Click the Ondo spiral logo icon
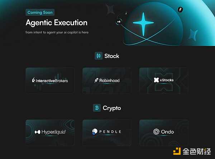 [156, 132]
